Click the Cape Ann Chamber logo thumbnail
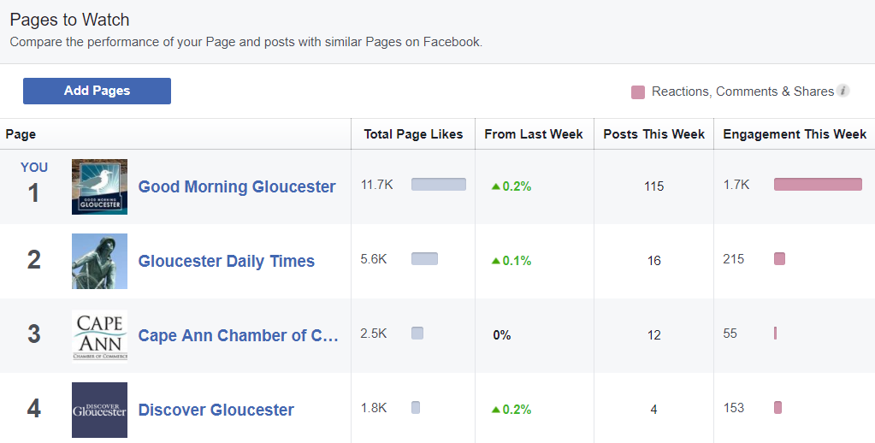875x443 pixels. coord(99,335)
